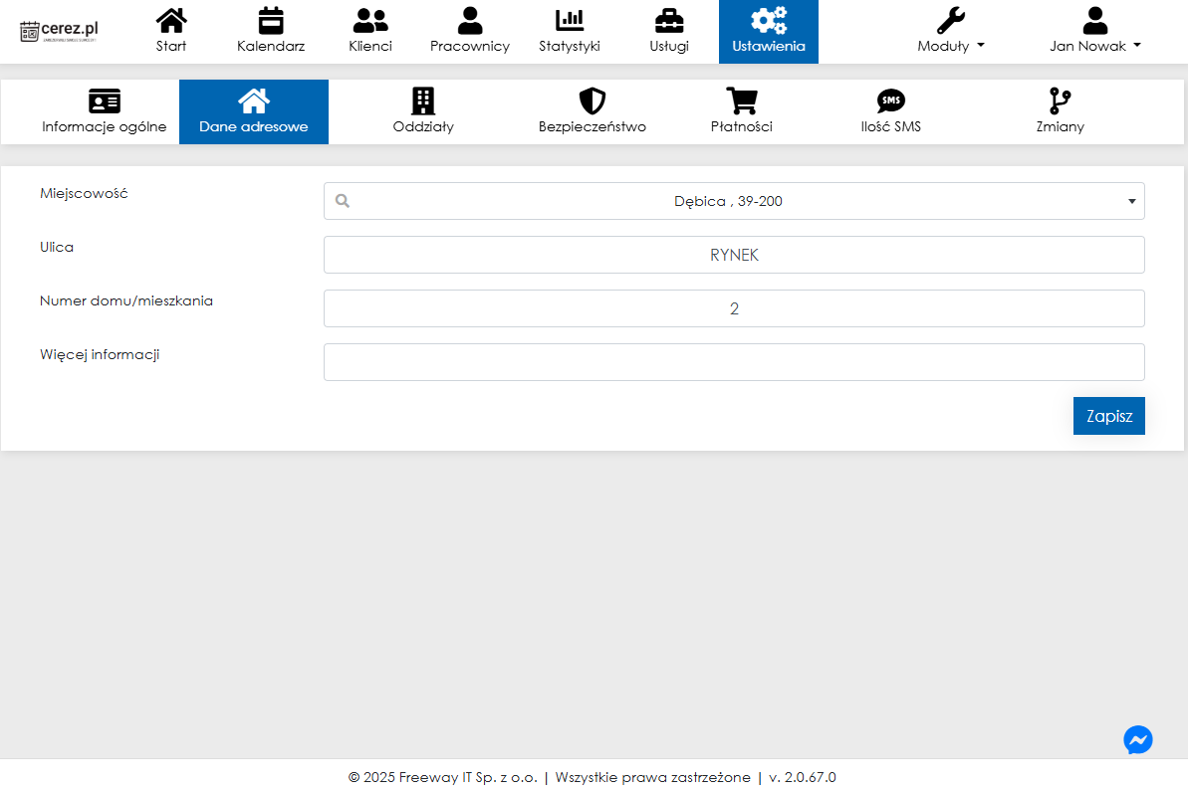
Task: Click the empty Więcej informacji field
Action: (x=734, y=362)
